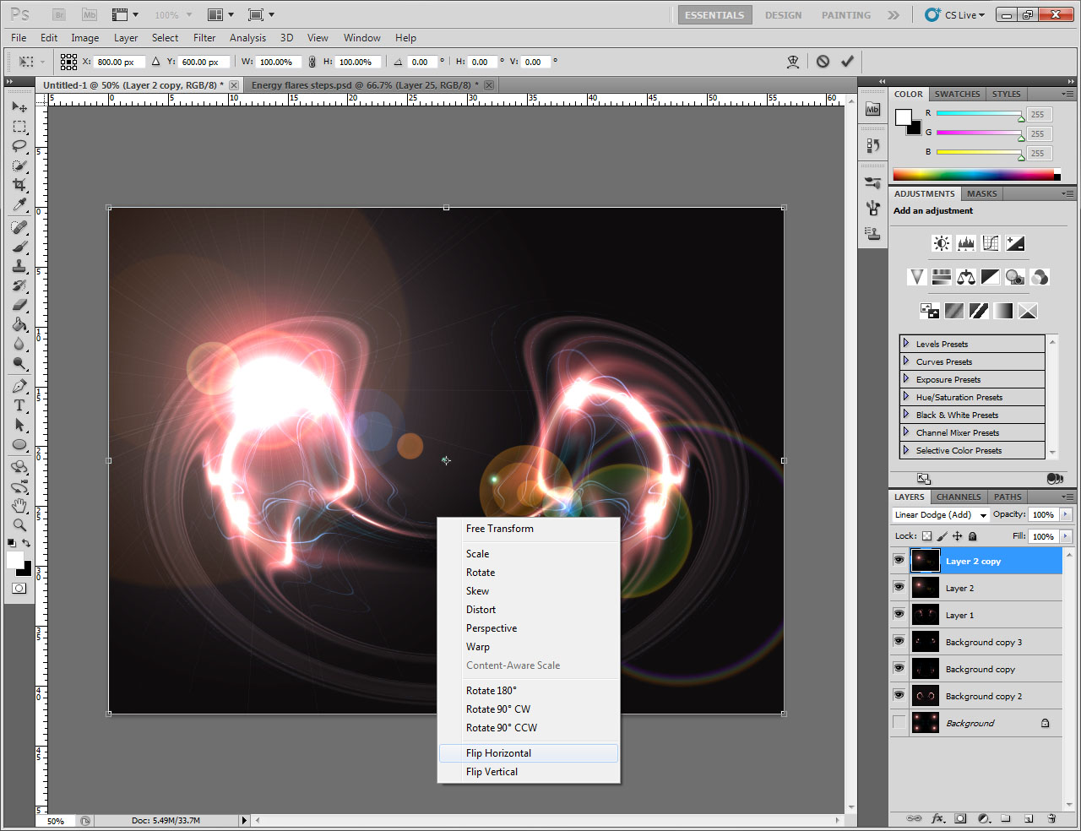
Task: Switch to the PAINTING workspace
Action: tap(845, 14)
